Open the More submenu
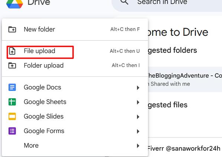The image size is (222, 157). pyautogui.click(x=75, y=146)
